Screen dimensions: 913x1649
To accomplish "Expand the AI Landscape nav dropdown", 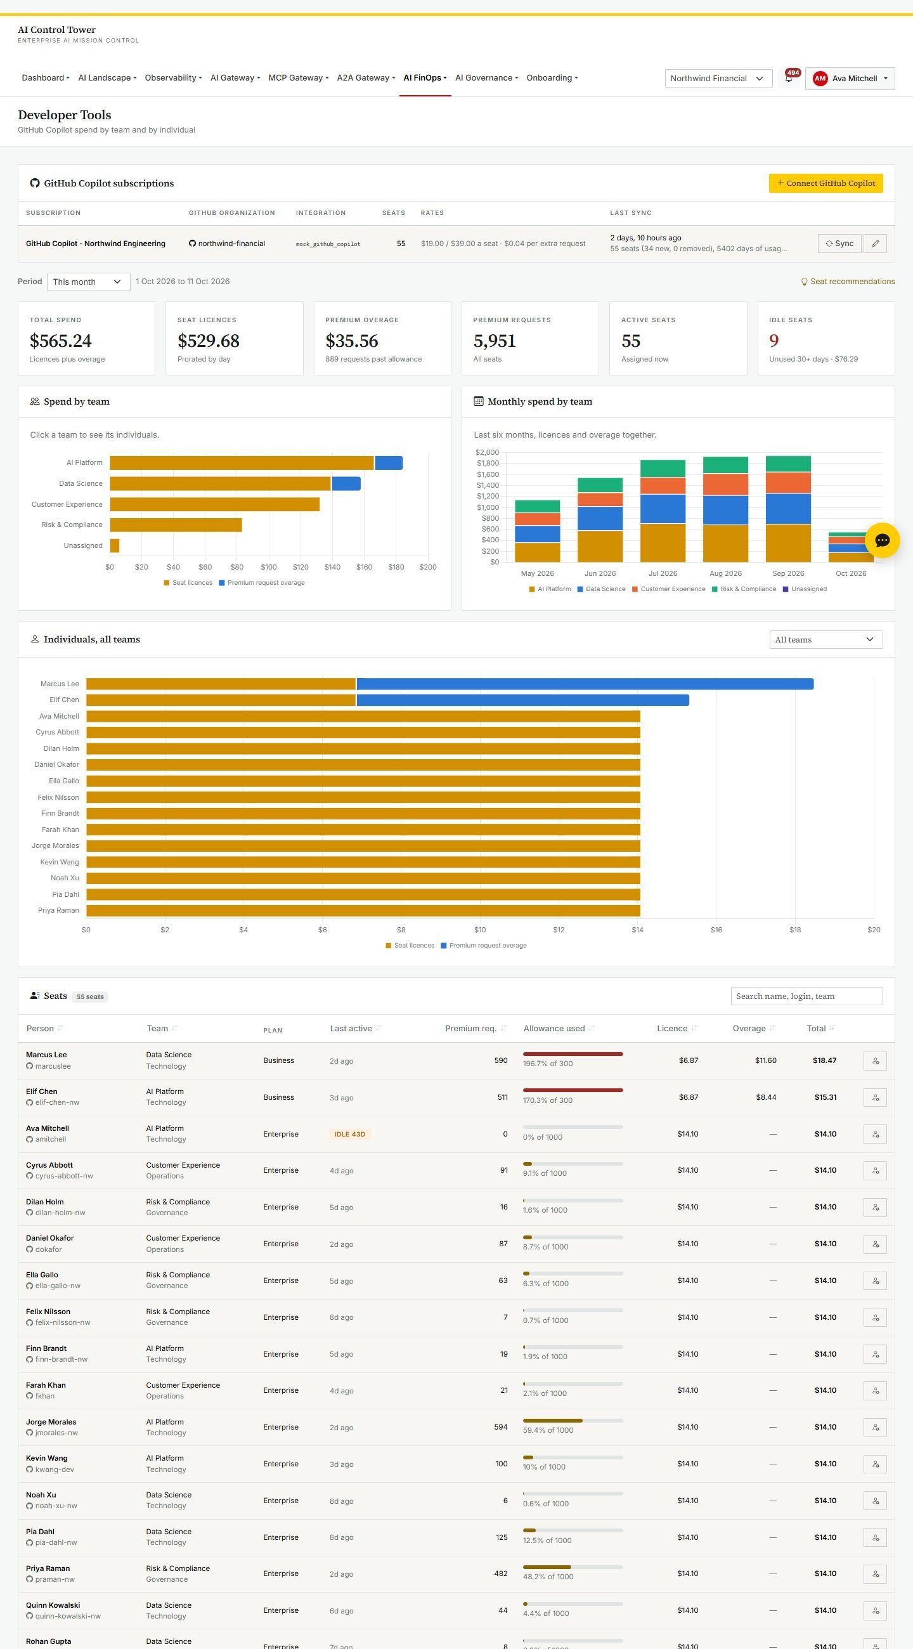I will coord(108,78).
